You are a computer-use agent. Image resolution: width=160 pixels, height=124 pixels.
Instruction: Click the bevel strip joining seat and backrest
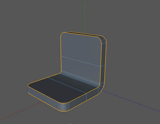click(x=80, y=78)
